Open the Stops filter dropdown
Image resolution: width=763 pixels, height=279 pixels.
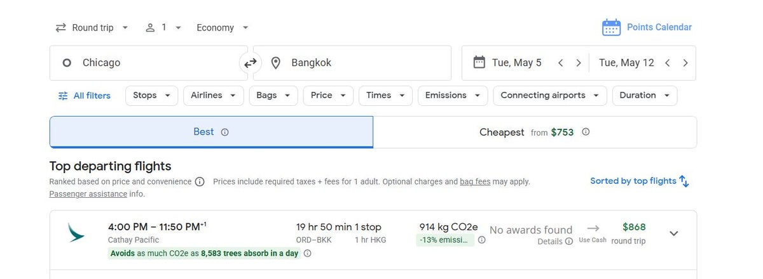point(151,95)
